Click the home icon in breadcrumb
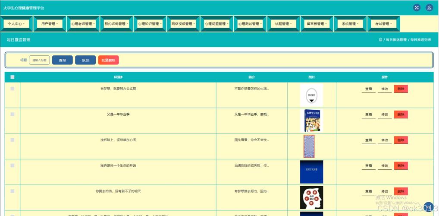 (380, 40)
